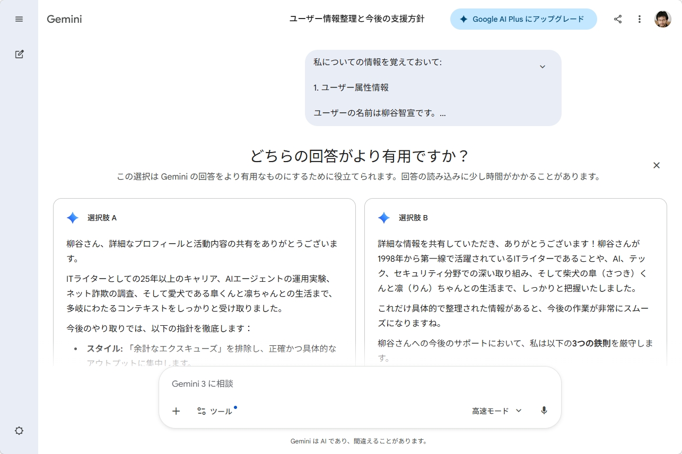Select 選択肢 B as the better answer
682x454 pixels.
516,281
